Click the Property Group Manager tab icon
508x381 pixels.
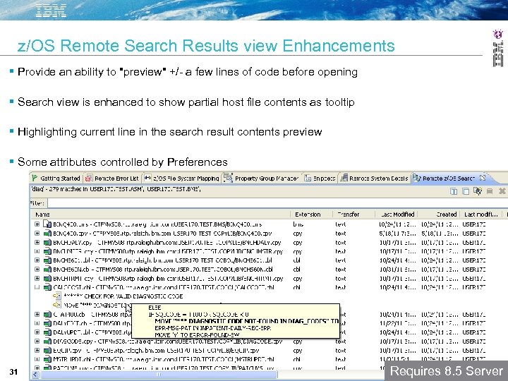228,178
